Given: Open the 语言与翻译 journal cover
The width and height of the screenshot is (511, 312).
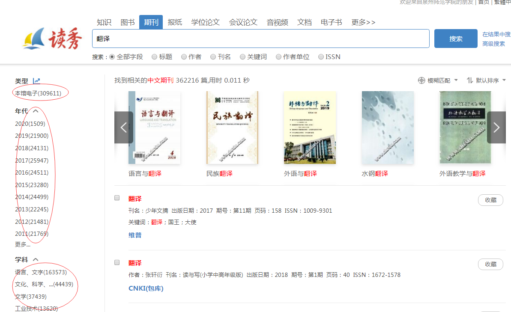Looking at the screenshot, I should pos(154,128).
